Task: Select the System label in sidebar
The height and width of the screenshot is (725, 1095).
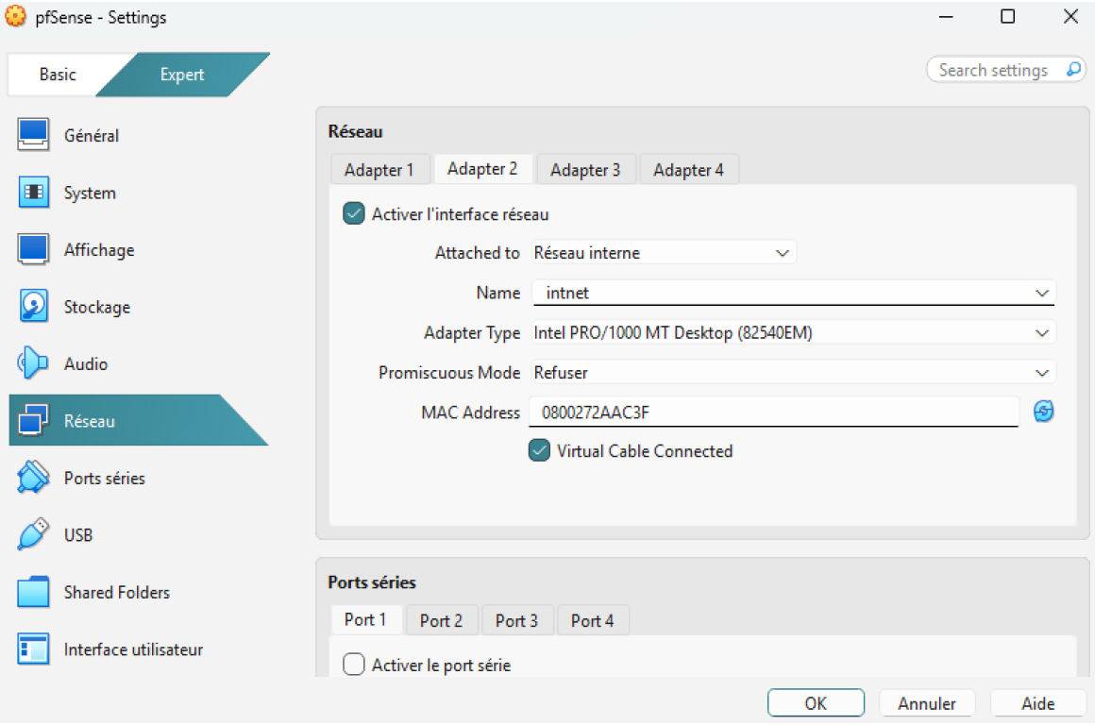Action: (x=90, y=193)
